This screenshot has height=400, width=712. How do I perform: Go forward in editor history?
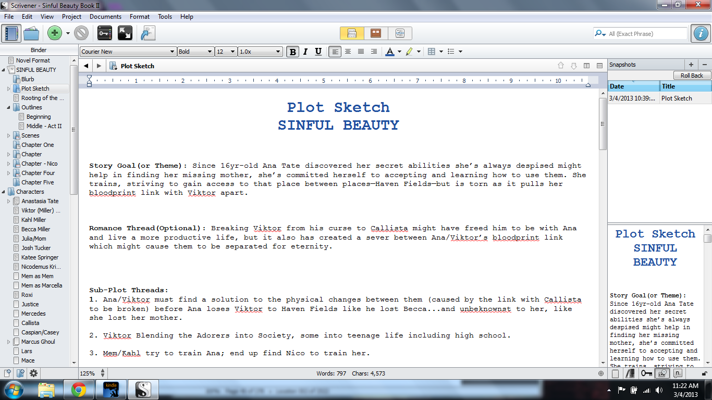point(99,66)
